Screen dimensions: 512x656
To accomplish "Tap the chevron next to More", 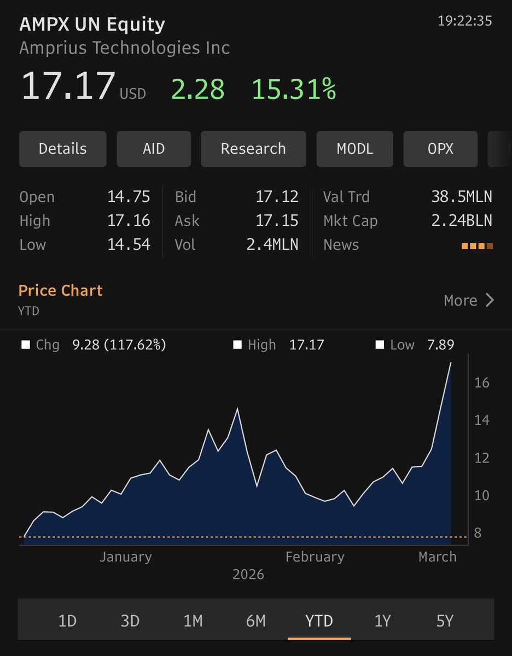I will point(490,300).
